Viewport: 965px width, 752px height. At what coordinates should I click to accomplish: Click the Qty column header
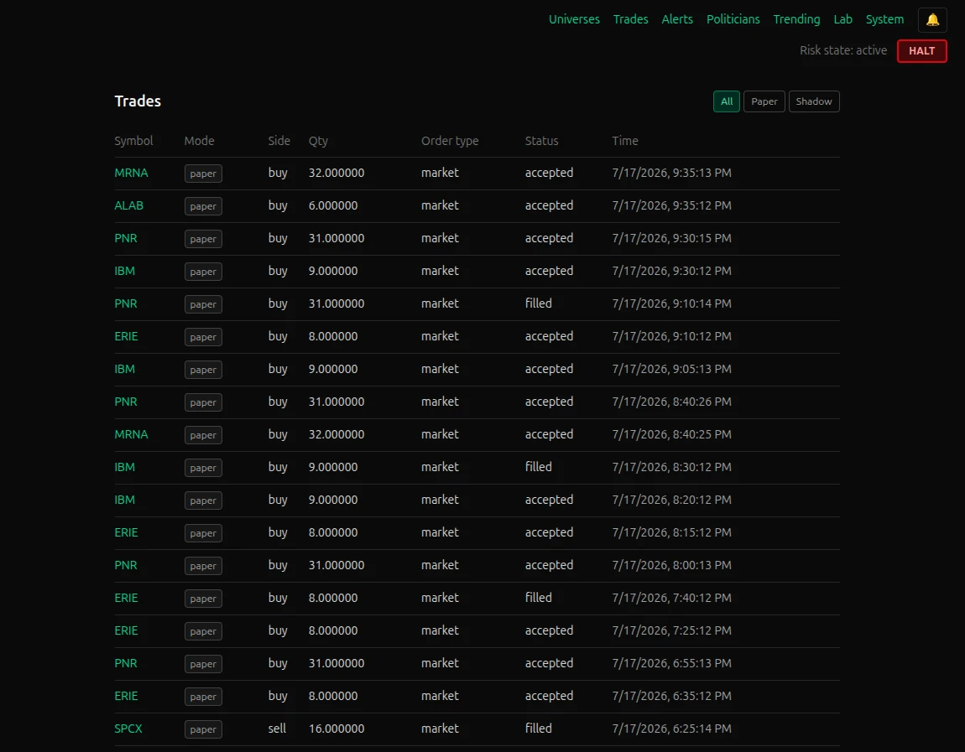[x=318, y=141]
